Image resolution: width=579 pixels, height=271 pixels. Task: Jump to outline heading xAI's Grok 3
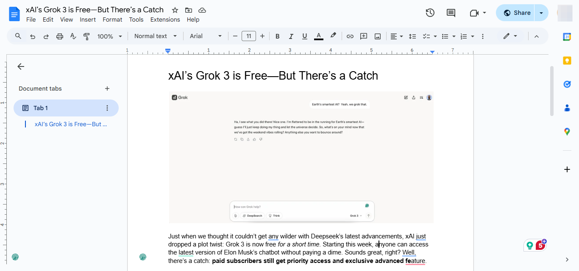[71, 124]
